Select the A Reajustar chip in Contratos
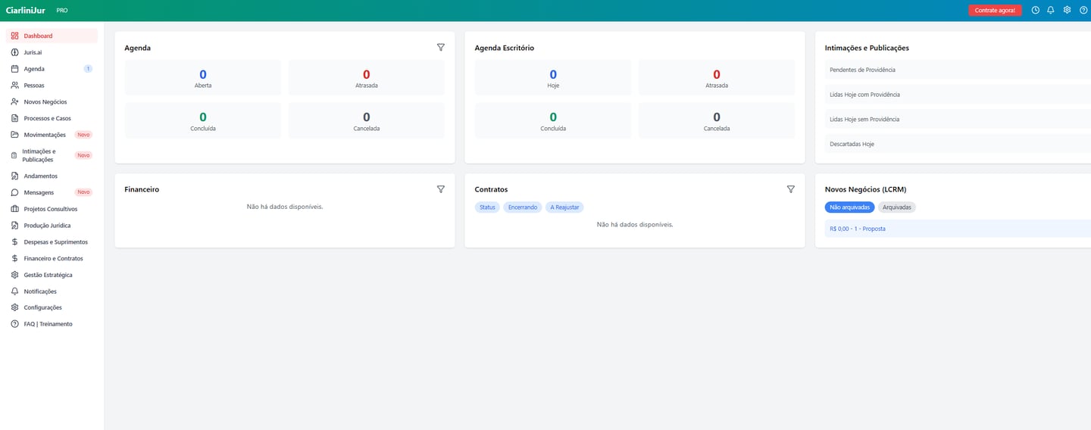 (x=564, y=207)
